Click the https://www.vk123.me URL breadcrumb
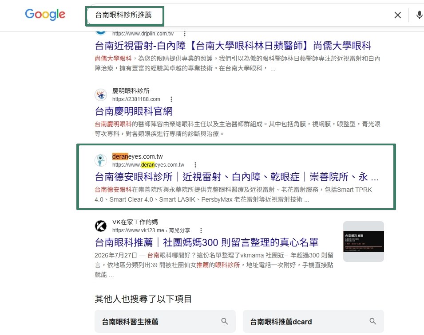This screenshot has height=335, width=424. click(151, 230)
